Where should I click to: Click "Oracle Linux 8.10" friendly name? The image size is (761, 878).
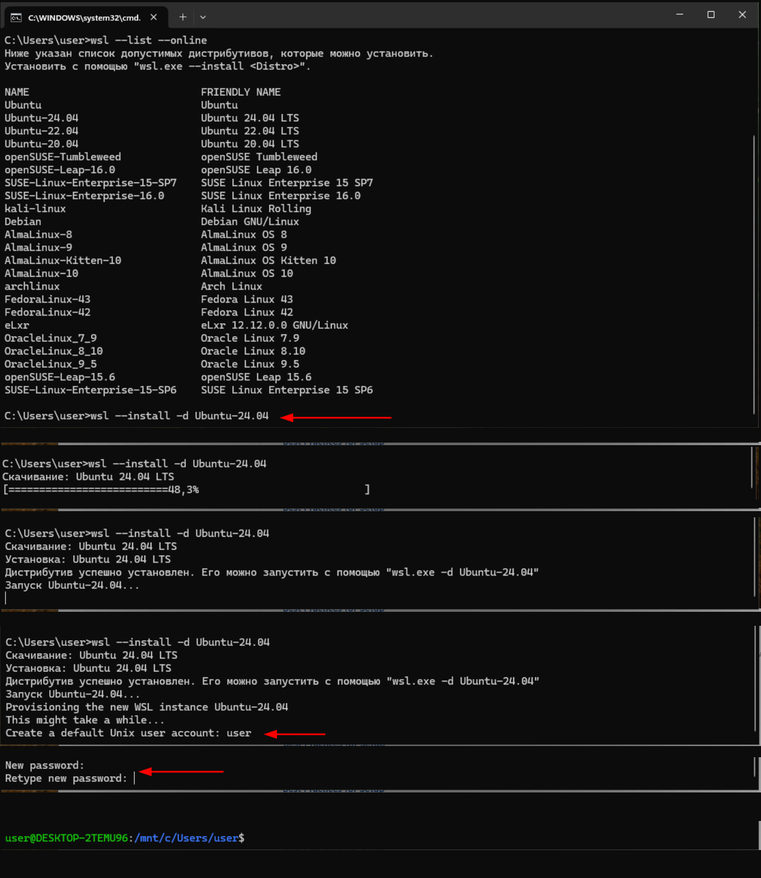tap(253, 351)
